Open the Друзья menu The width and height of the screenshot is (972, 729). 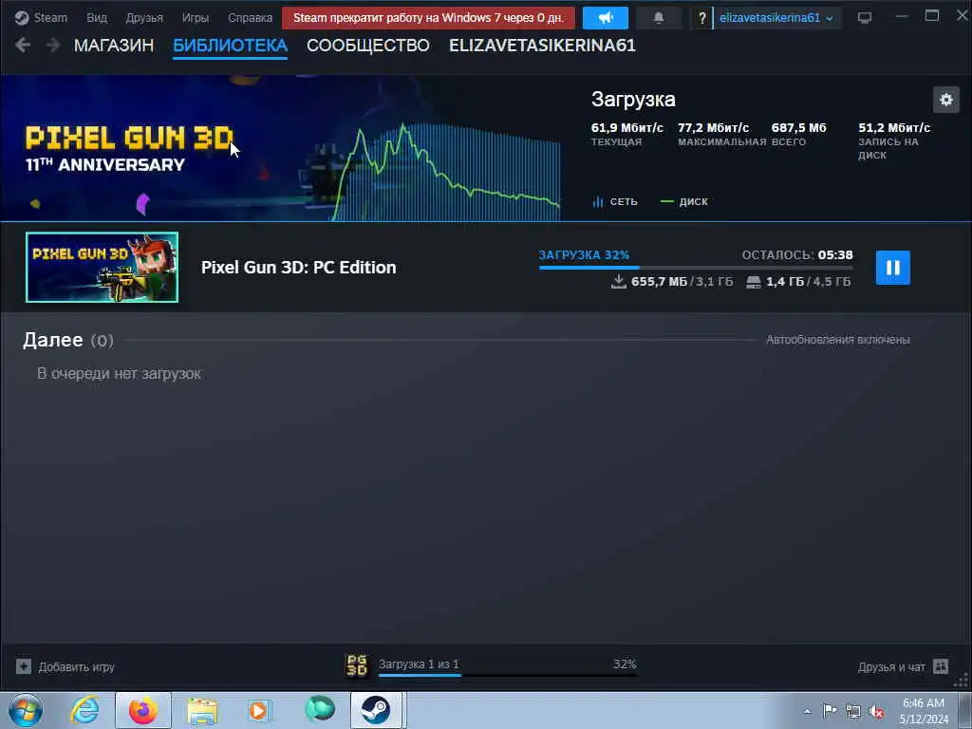(144, 17)
